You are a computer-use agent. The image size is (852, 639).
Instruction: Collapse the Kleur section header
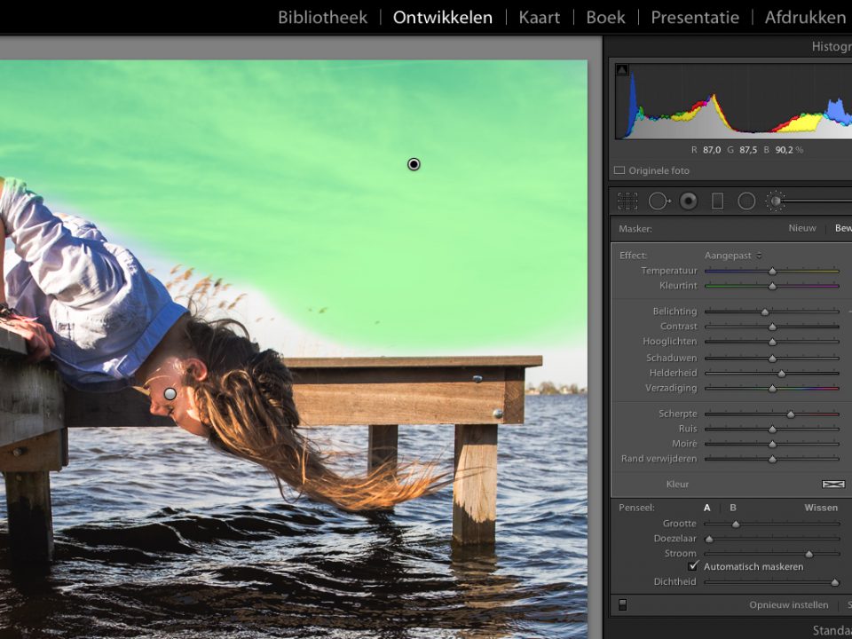[677, 484]
